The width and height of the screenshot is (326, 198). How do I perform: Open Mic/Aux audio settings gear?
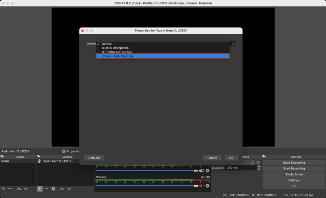pos(208,186)
